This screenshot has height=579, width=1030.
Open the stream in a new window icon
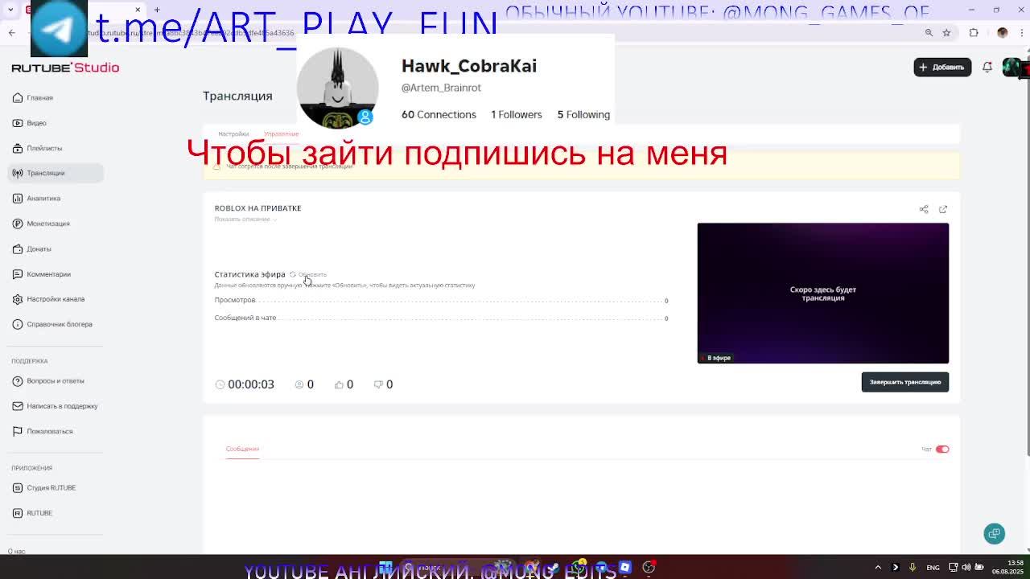(x=943, y=209)
